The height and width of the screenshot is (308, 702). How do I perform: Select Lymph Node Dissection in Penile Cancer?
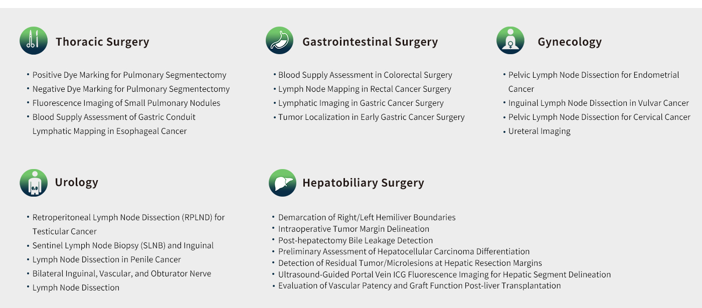(107, 259)
